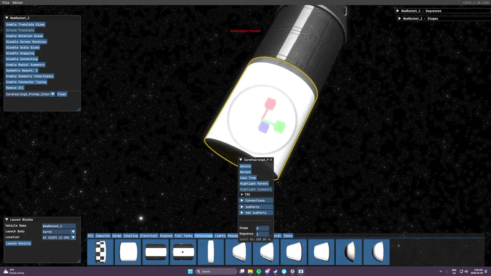
Task: Toggle Enable Translate Gizmo
Action: (25, 25)
